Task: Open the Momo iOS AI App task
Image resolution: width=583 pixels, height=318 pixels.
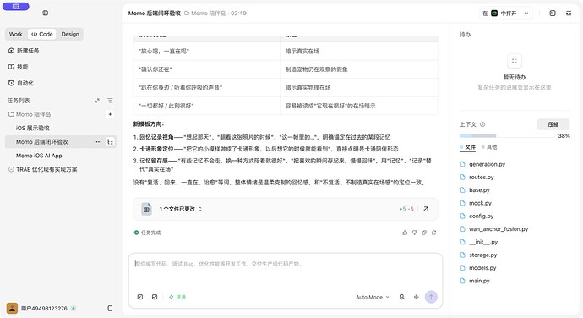Action: click(39, 156)
